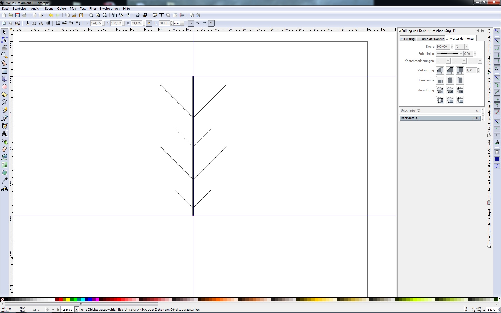The image size is (501, 313).
Task: Click the X position input field
Action: tap(96, 23)
